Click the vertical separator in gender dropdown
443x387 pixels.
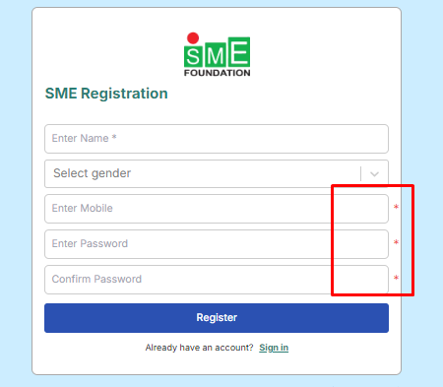pyautogui.click(x=360, y=173)
